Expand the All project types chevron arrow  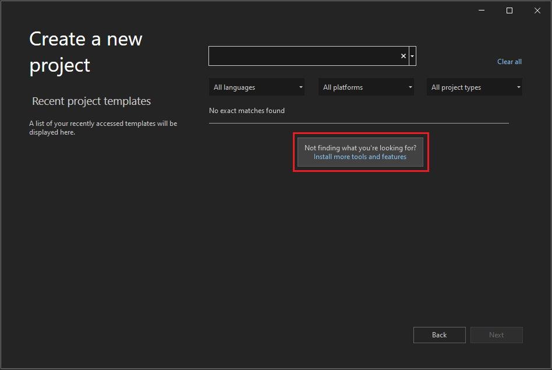coord(518,87)
